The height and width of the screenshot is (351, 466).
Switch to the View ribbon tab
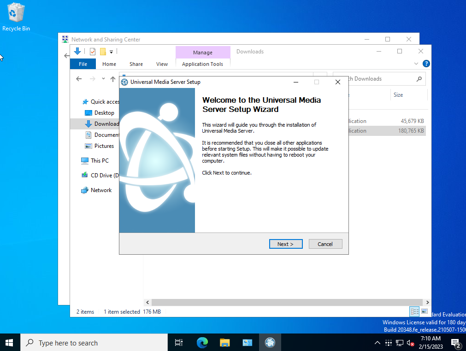[x=162, y=64]
